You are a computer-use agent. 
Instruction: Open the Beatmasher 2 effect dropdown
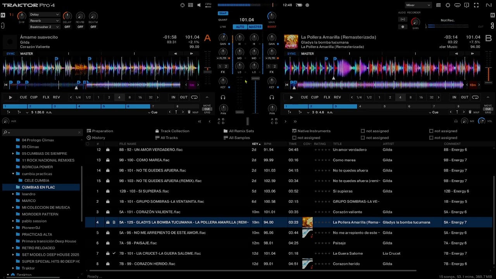[x=45, y=27]
